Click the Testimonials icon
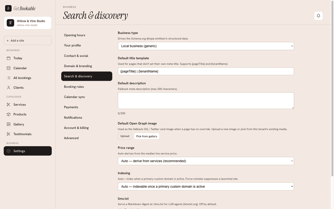The width and height of the screenshot is (334, 209). [9, 134]
